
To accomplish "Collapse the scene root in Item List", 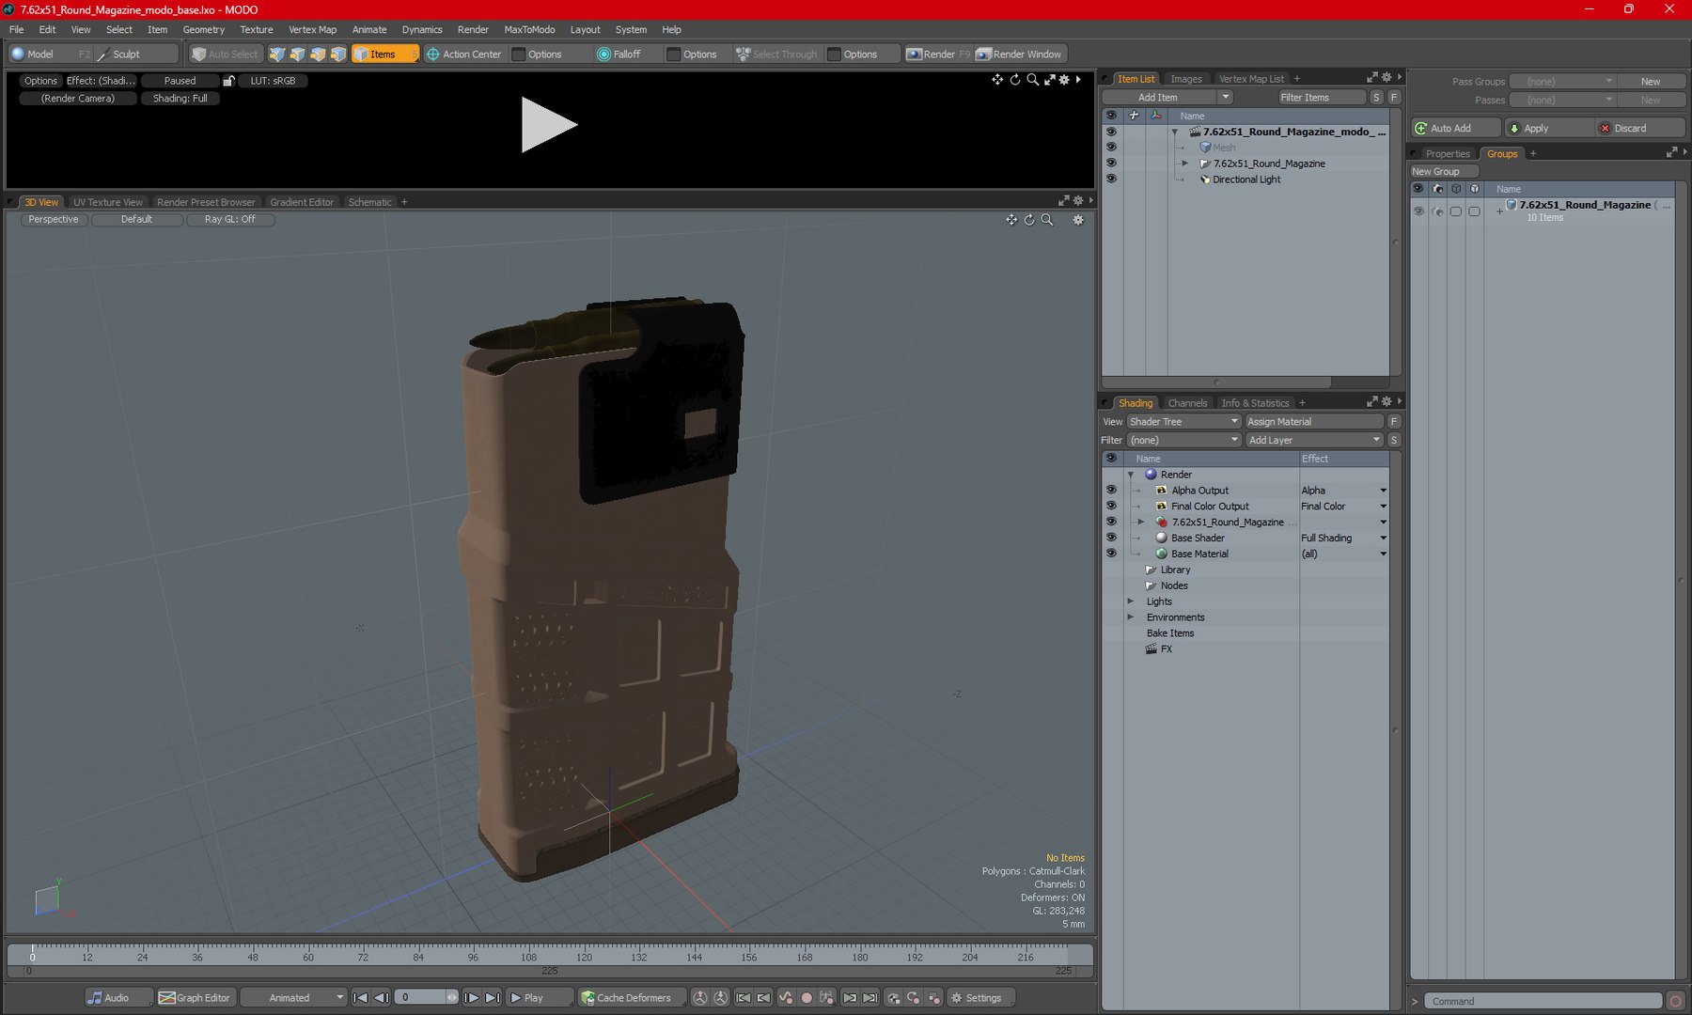I will pyautogui.click(x=1175, y=133).
